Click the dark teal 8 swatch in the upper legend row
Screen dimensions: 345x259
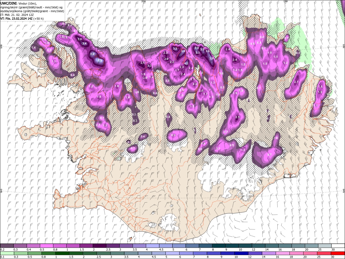[219, 246]
